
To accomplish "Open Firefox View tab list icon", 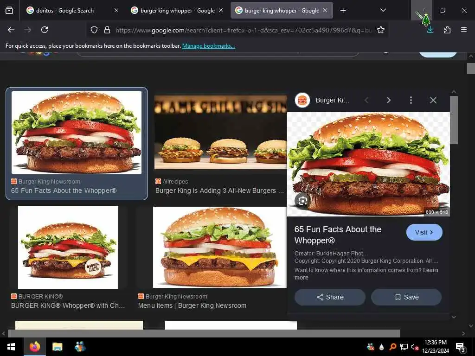I will 9,10.
